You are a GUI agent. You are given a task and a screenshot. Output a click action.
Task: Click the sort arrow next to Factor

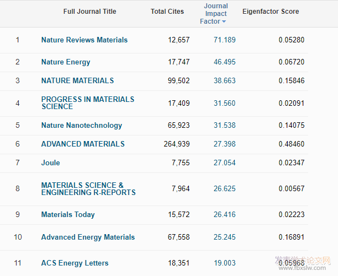(x=224, y=21)
